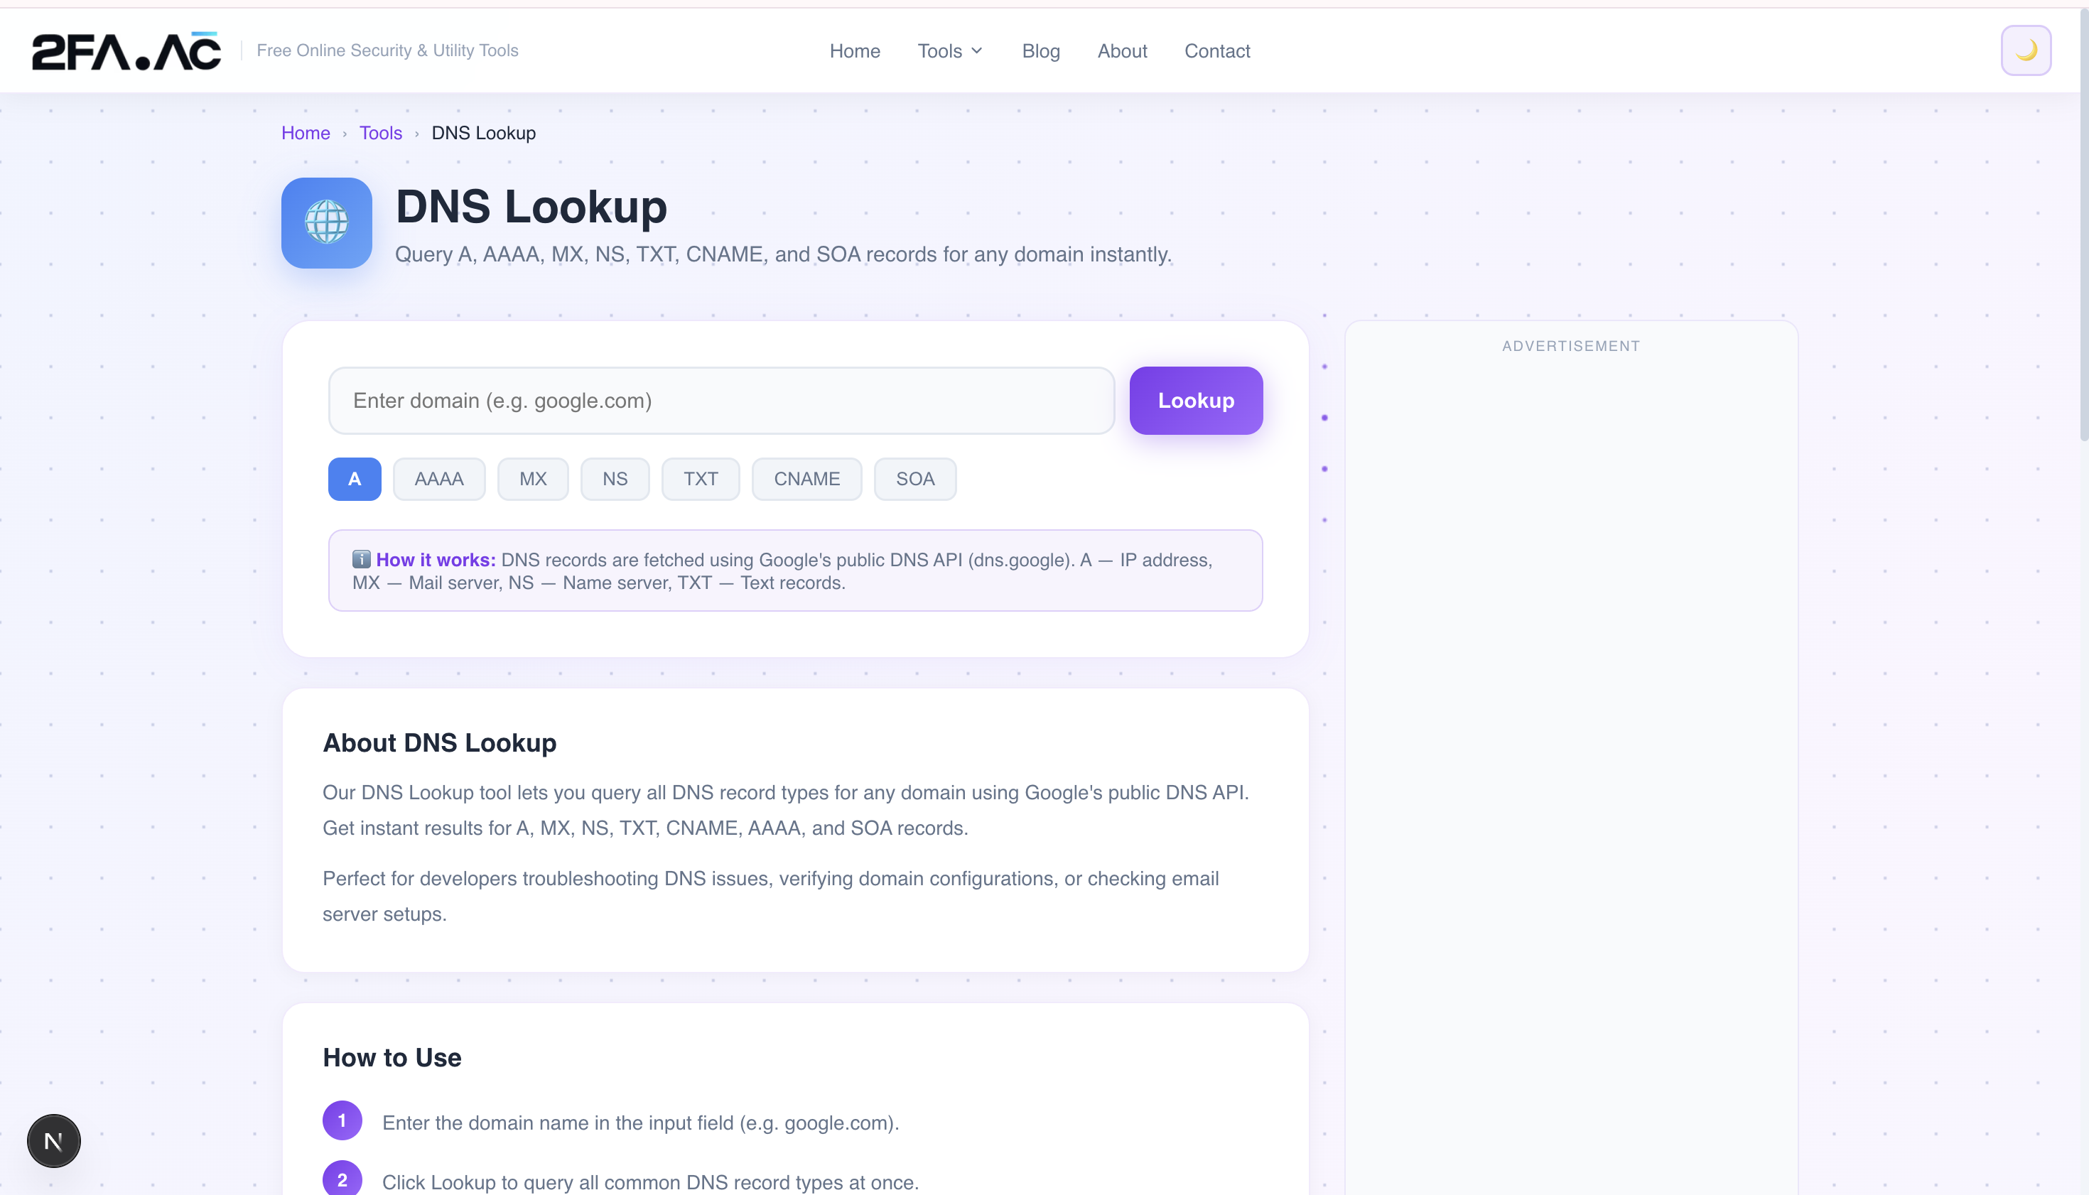Open the Contact page
The width and height of the screenshot is (2089, 1195).
(x=1216, y=51)
